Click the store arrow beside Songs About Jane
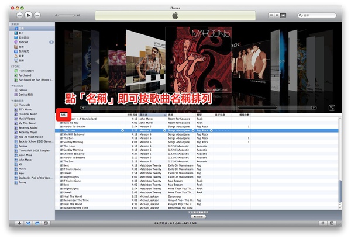The width and height of the screenshot is (351, 239). tap(193, 130)
